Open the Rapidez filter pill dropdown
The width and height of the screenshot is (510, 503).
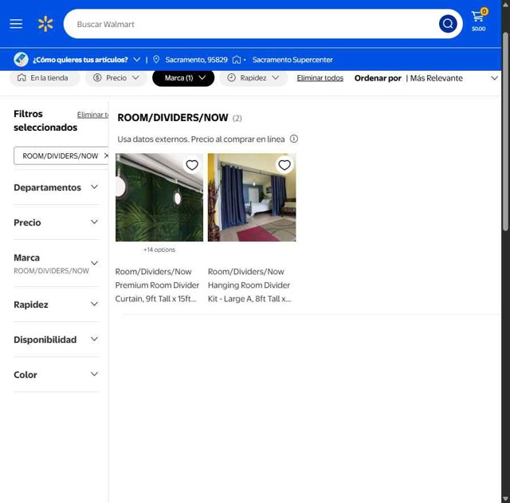(253, 78)
